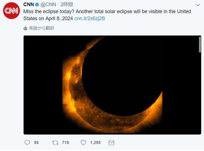
Task: Translate tweet with 英語から翻訳
Action: point(42,28)
